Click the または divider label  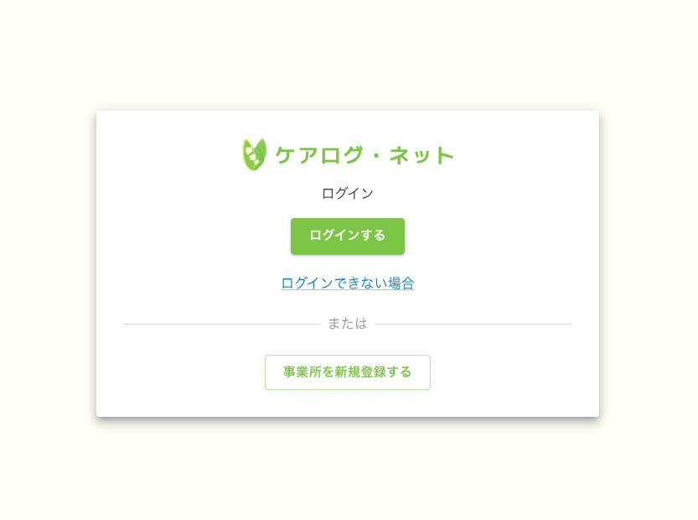pos(347,323)
